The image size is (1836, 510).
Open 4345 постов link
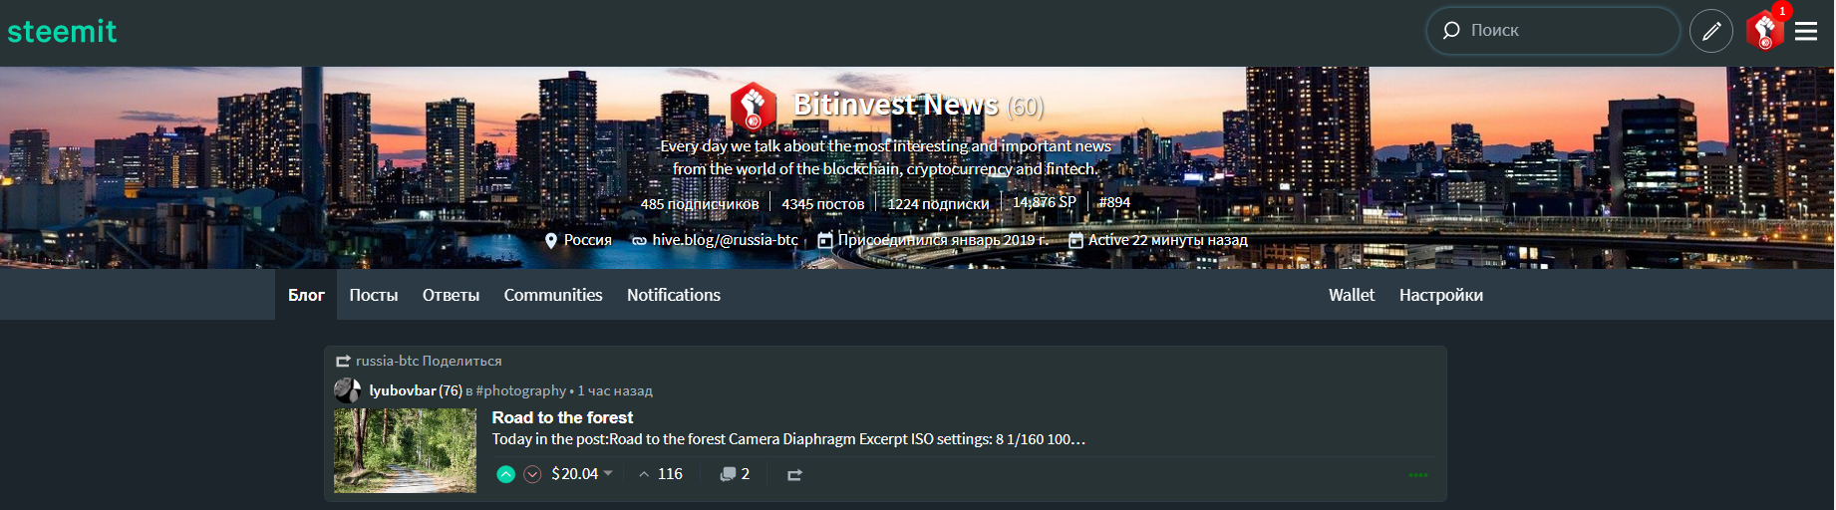(822, 203)
